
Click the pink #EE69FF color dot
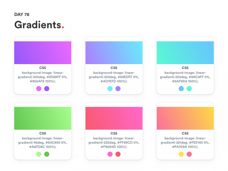click(39, 88)
